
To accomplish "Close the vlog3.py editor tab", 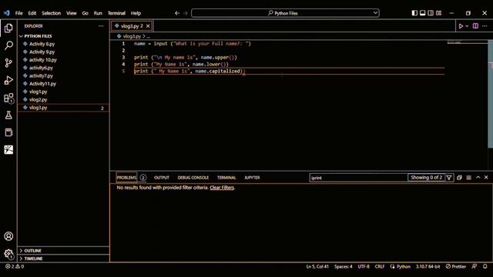I will click(x=148, y=26).
